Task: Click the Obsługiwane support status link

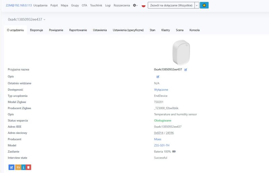Action: coord(163,120)
